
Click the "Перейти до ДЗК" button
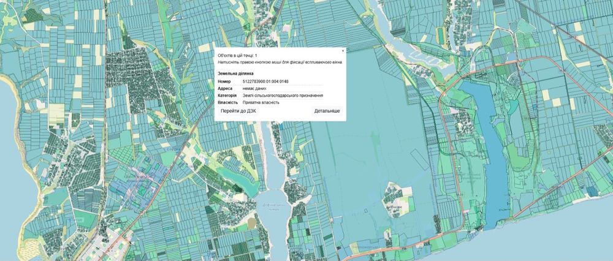click(238, 111)
